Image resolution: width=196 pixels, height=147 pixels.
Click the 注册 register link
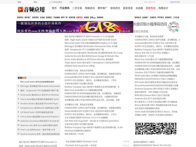(71, 2)
